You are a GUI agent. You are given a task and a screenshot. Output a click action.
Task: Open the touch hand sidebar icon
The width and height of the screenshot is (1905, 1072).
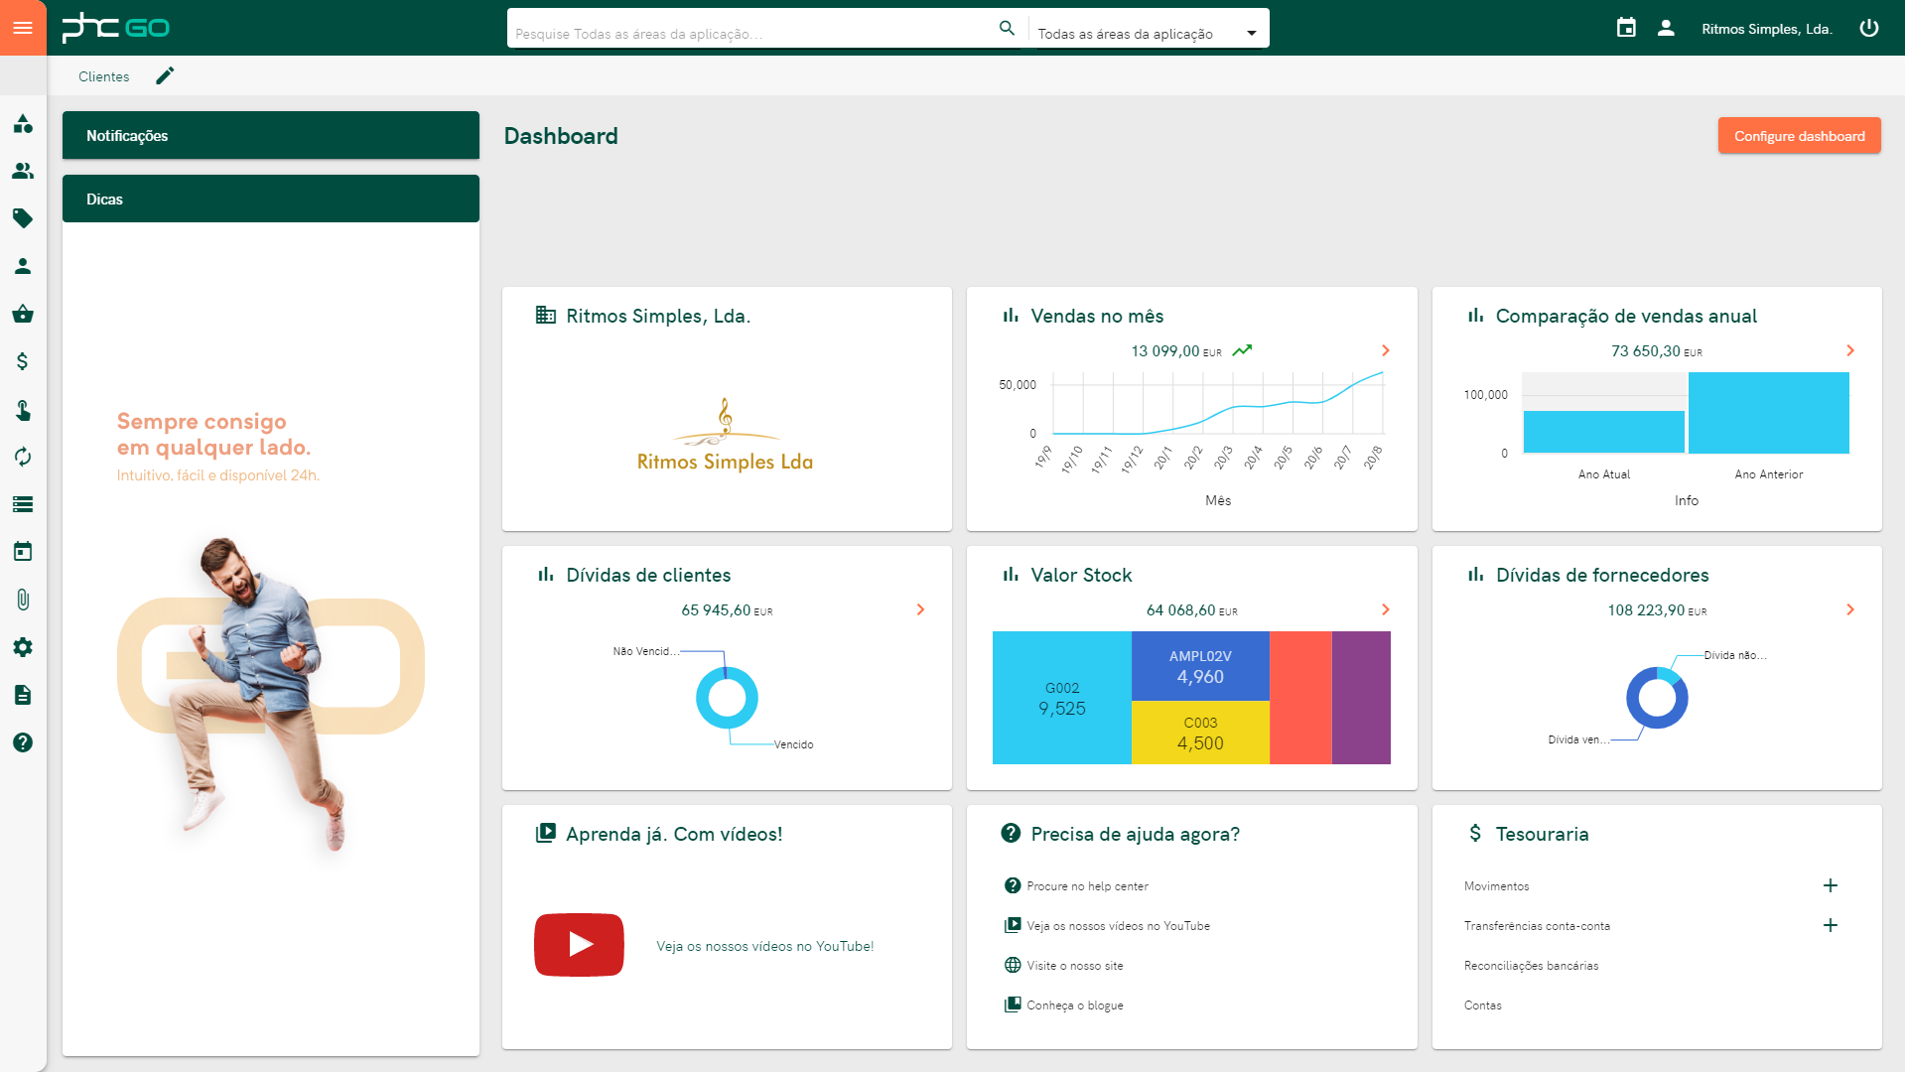pos(23,409)
